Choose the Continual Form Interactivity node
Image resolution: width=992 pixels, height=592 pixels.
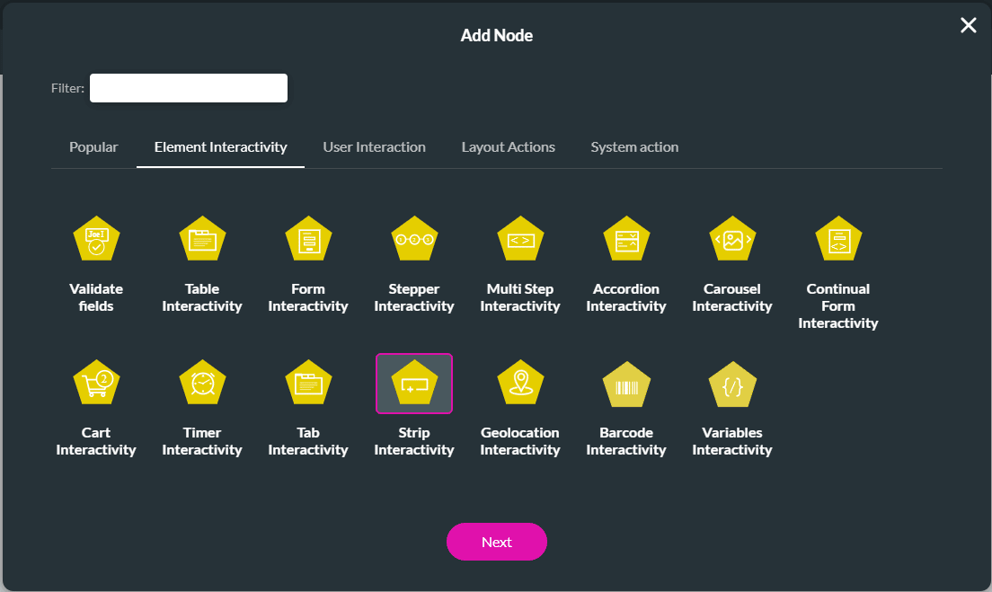tap(838, 241)
